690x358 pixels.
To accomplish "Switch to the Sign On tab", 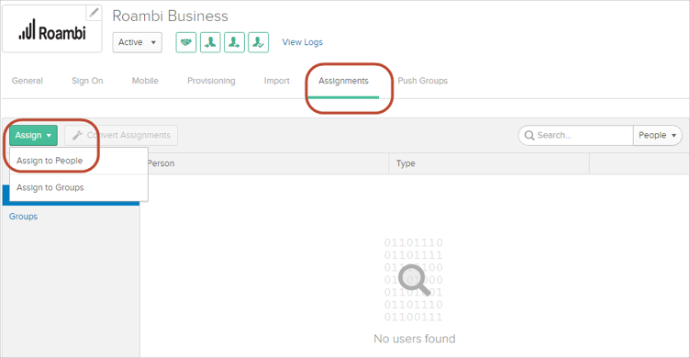I will click(87, 81).
